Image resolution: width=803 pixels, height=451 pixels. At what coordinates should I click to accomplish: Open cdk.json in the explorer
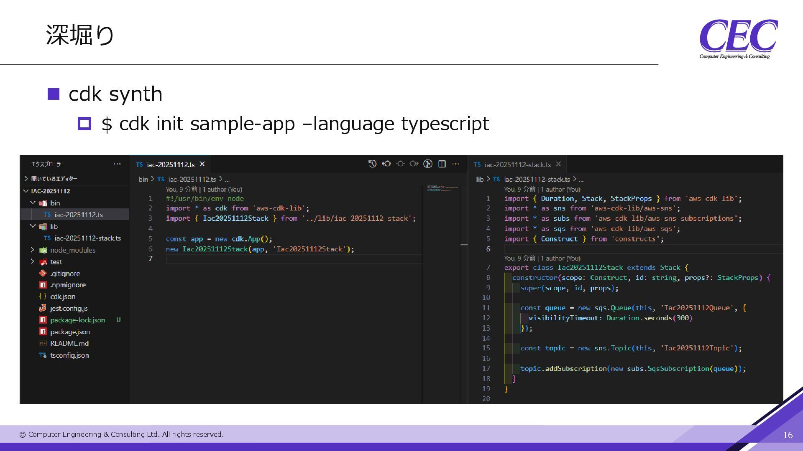(63, 296)
